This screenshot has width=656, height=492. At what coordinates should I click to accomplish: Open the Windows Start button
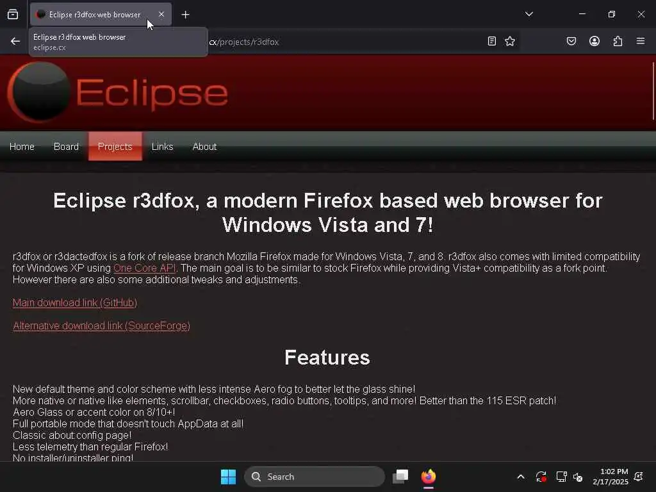coord(229,477)
